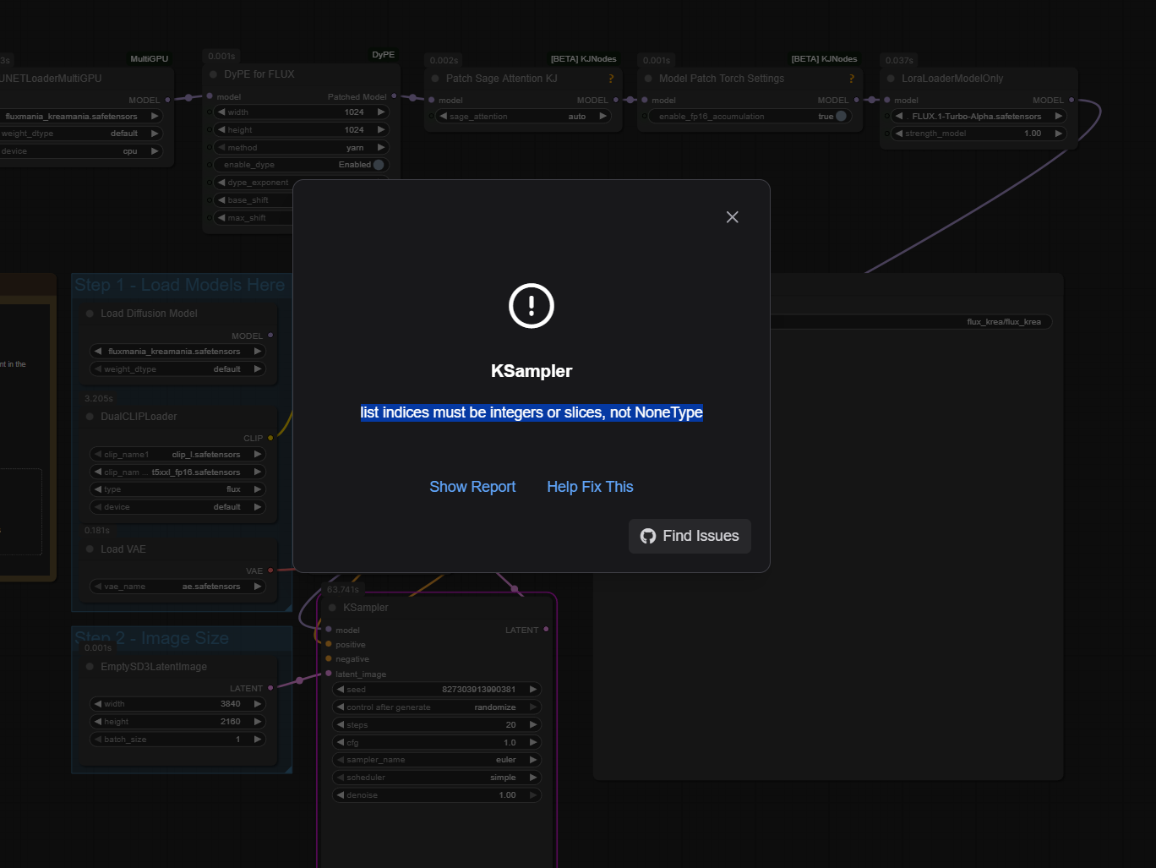This screenshot has height=868, width=1156.
Task: Open weight_dtype dropdown in Load Diffusion Model
Action: [x=177, y=369]
